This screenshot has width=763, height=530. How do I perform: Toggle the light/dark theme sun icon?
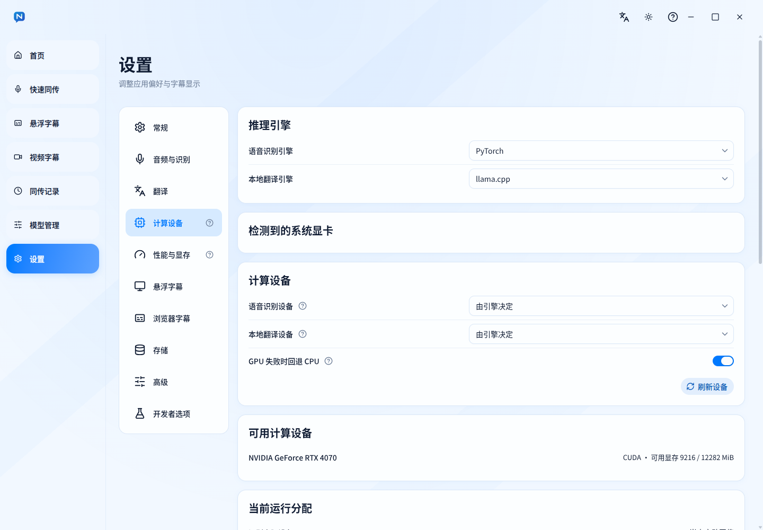click(649, 17)
